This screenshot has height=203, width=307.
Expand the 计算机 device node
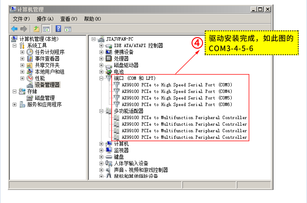tap(101, 144)
